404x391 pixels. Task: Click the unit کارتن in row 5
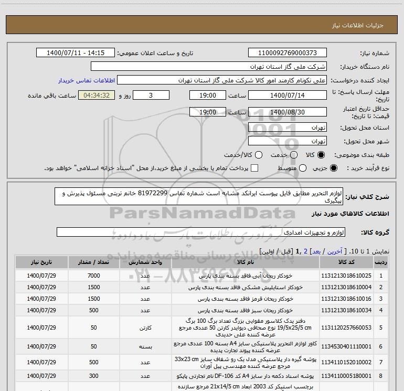coord(145,328)
